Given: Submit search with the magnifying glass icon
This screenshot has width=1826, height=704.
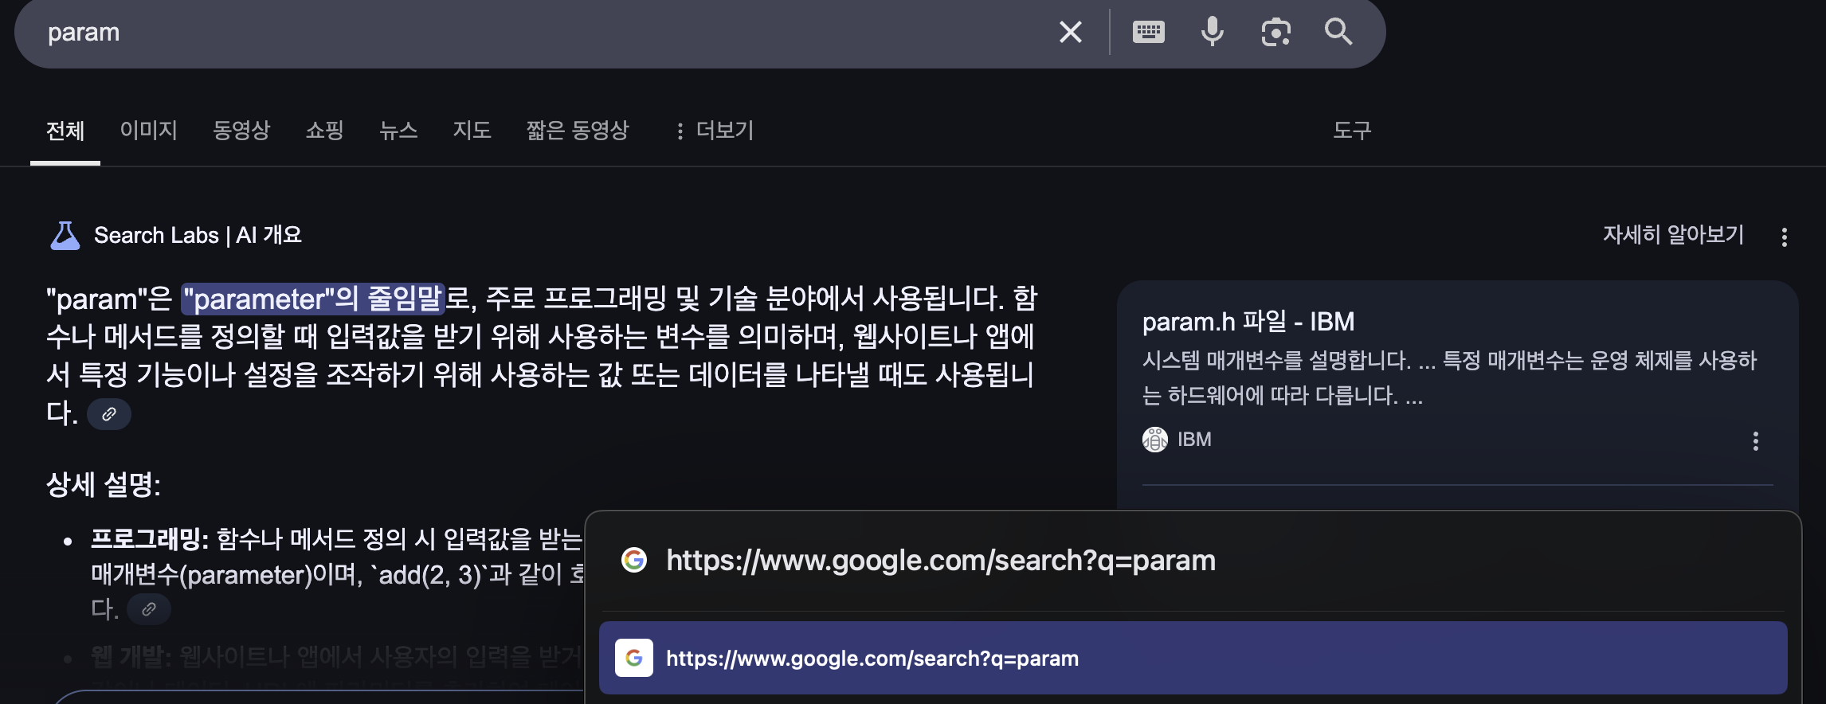Looking at the screenshot, I should coord(1338,33).
